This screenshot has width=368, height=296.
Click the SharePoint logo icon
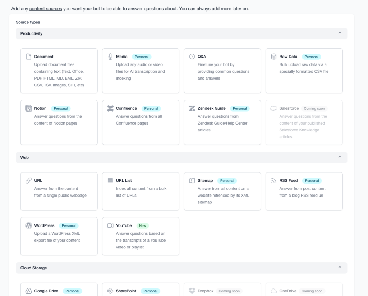(x=110, y=291)
